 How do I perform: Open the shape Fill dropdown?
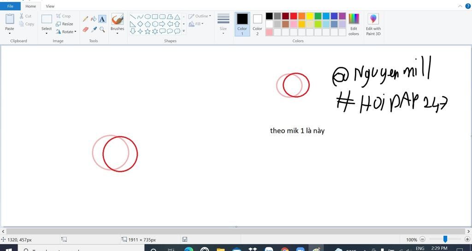click(x=196, y=24)
